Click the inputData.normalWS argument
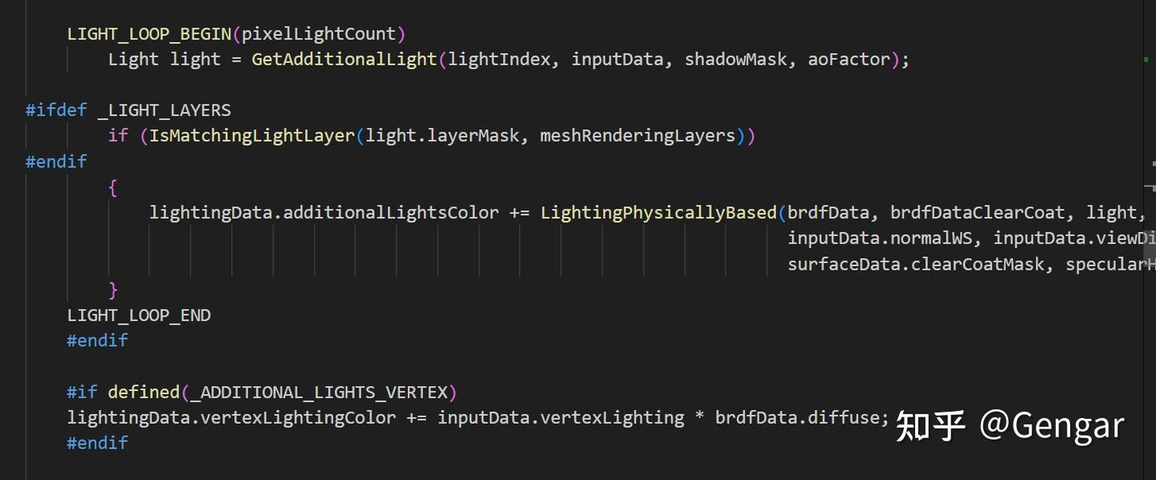1156x480 pixels. [884, 238]
